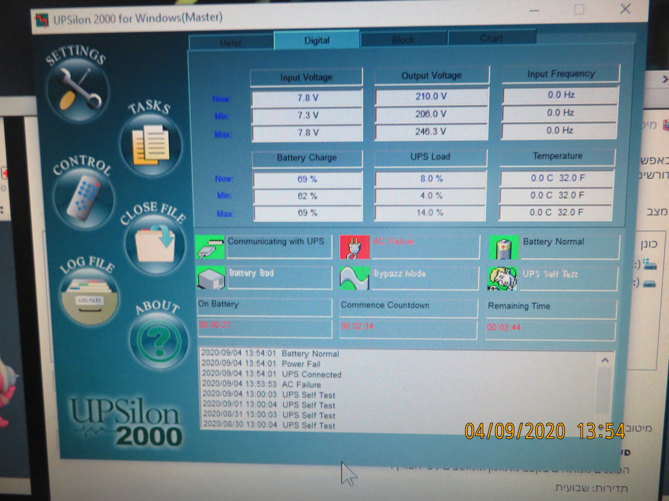The width and height of the screenshot is (669, 501).
Task: Click the Output Voltage Min value 206.0 V
Action: [431, 114]
